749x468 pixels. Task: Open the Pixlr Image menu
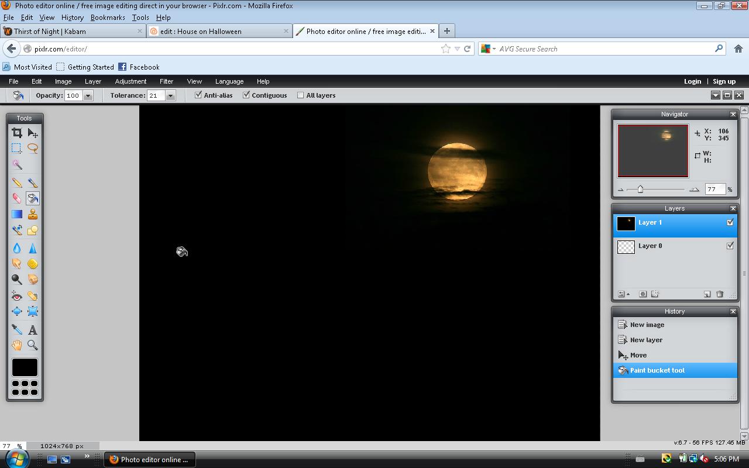(63, 81)
